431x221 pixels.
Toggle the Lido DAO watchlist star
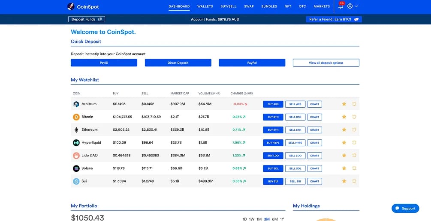pyautogui.click(x=344, y=155)
